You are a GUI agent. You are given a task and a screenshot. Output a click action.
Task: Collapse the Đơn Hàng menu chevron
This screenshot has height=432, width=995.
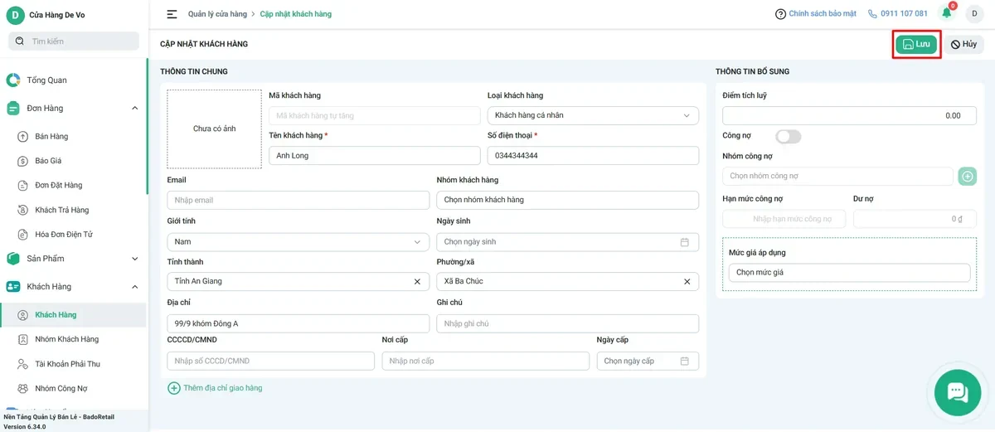click(135, 109)
